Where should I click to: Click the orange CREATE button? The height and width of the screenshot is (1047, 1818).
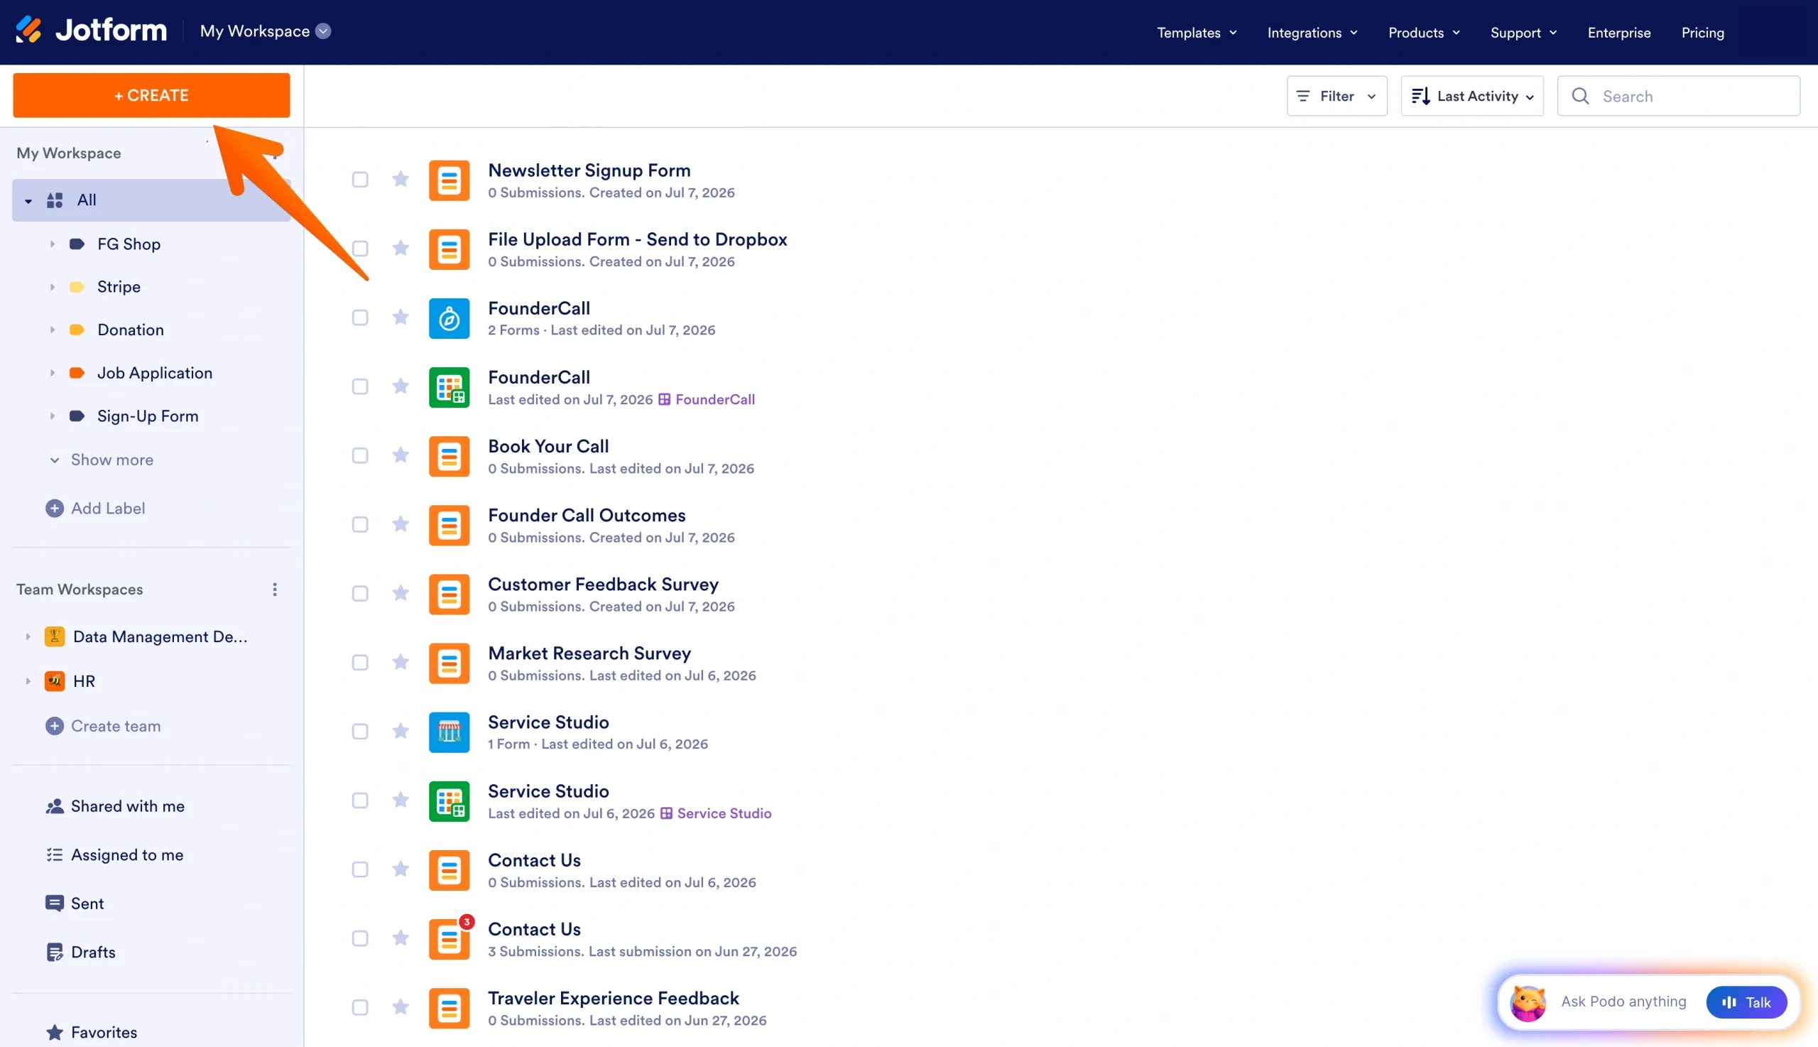click(x=152, y=95)
